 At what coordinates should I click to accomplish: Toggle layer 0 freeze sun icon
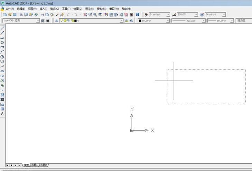coord(65,20)
